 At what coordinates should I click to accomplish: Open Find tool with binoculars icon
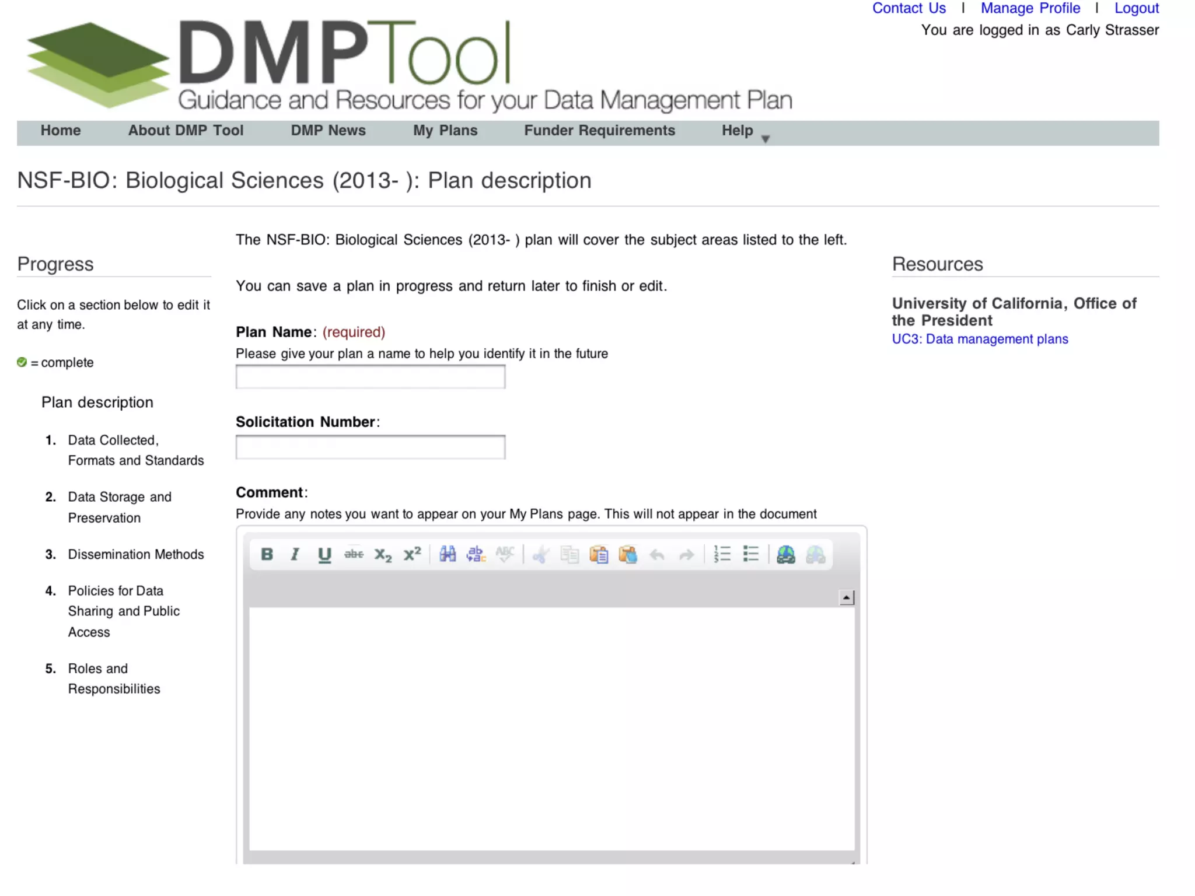[x=448, y=554]
